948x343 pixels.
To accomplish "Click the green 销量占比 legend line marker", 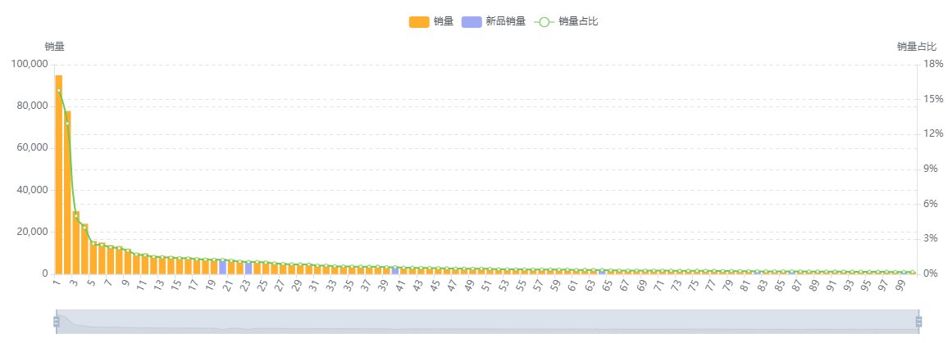I will 543,21.
